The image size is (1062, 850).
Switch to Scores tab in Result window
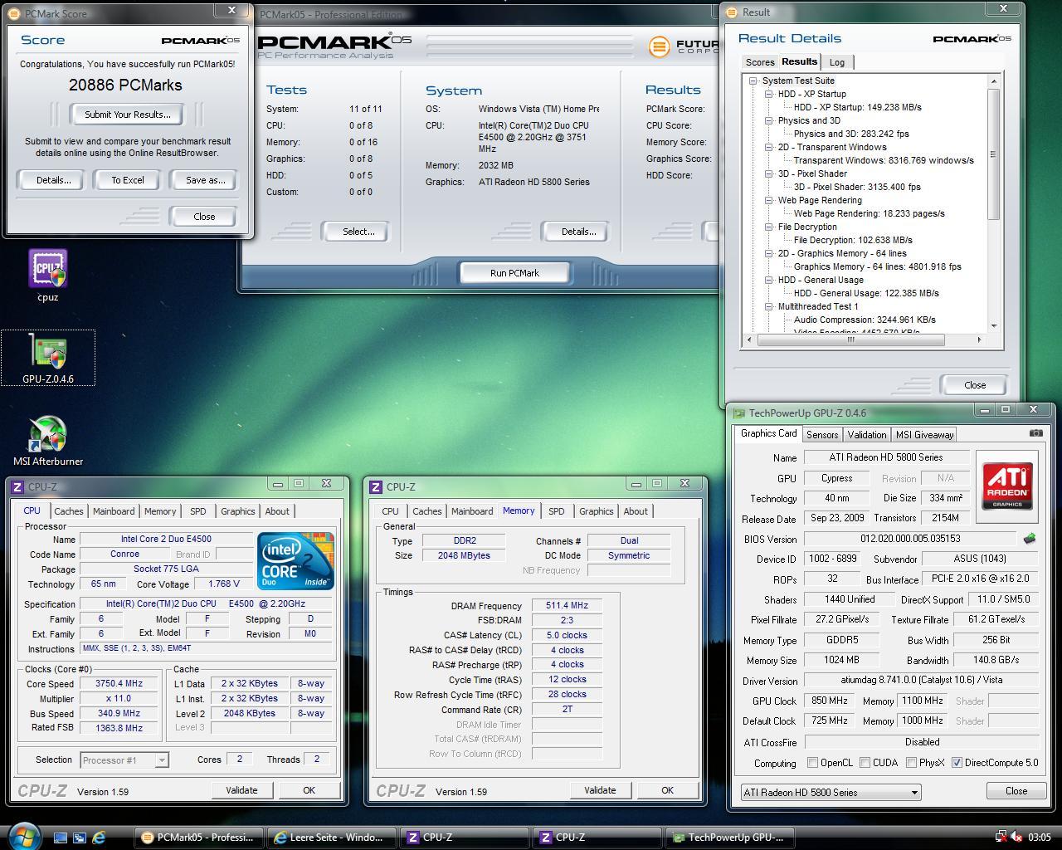pos(760,62)
